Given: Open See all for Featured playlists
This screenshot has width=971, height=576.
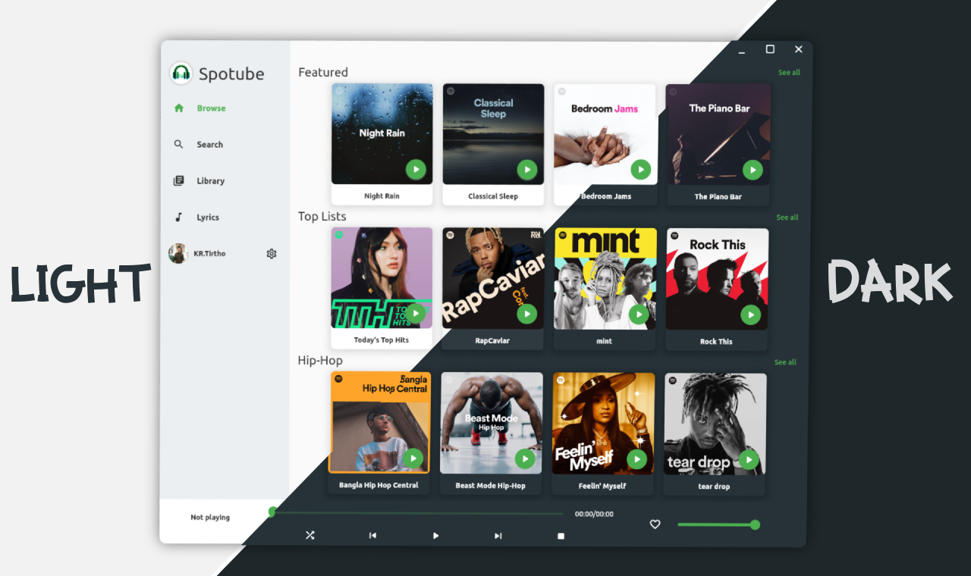Looking at the screenshot, I should coord(789,72).
